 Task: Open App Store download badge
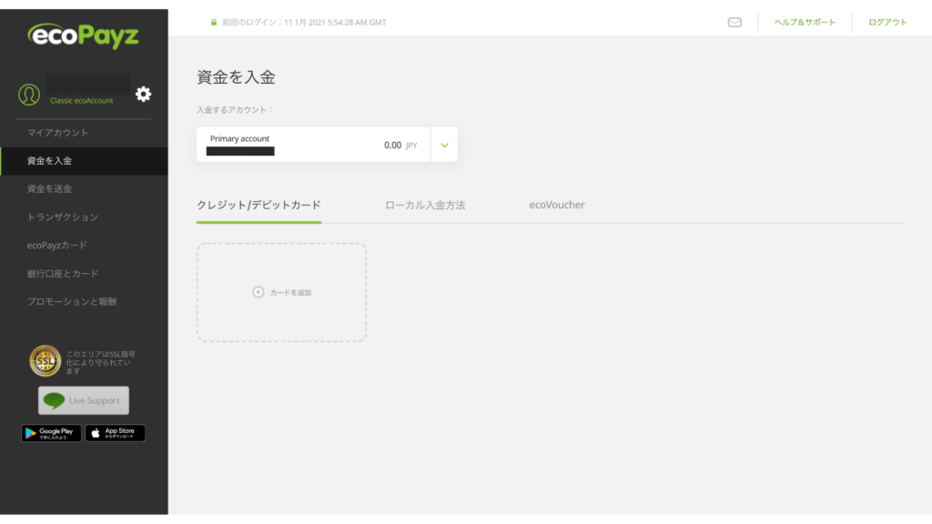pos(116,433)
